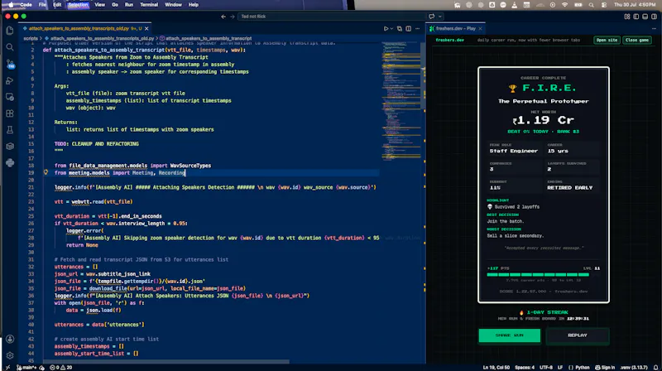Viewport: 662px width, 371px height.
Task: Split the editor to the right
Action: [x=408, y=28]
